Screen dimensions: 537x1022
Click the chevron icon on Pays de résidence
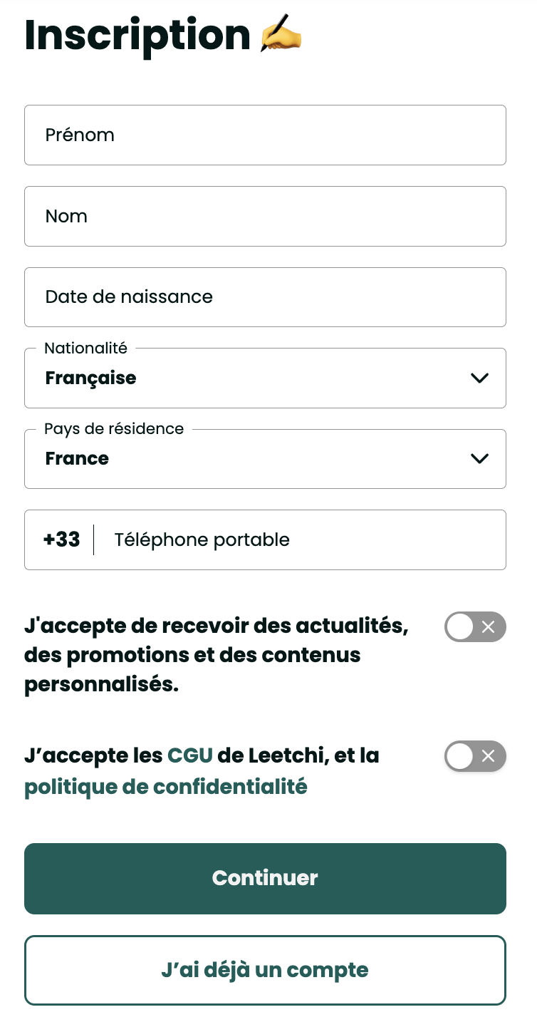(480, 459)
